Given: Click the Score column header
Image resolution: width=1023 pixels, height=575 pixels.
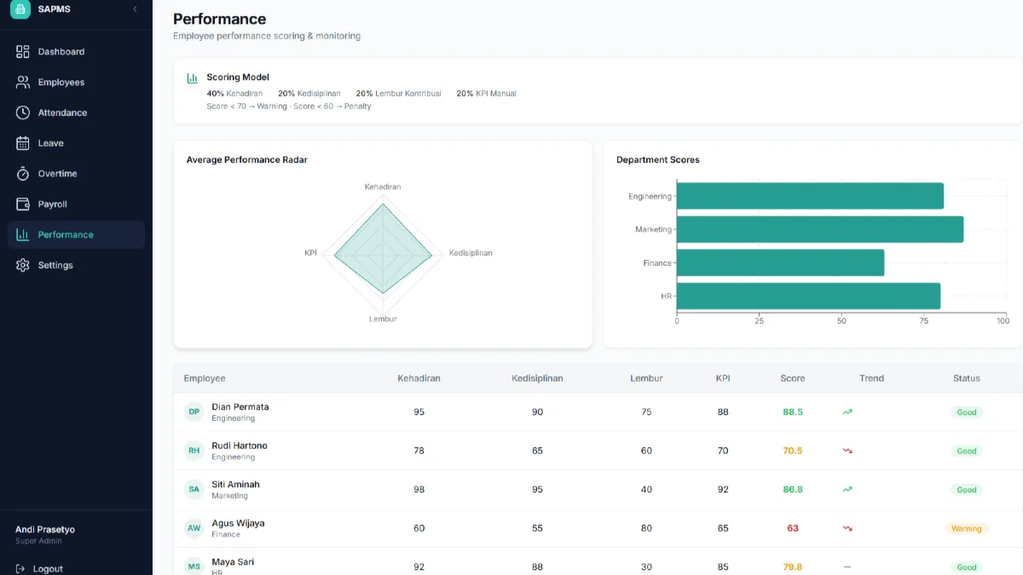Looking at the screenshot, I should tap(792, 378).
